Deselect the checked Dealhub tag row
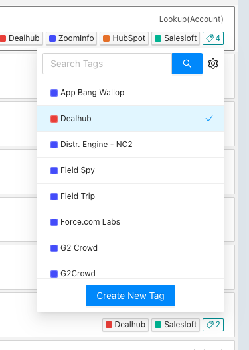Viewport: 249px width, 350px height. pos(130,119)
